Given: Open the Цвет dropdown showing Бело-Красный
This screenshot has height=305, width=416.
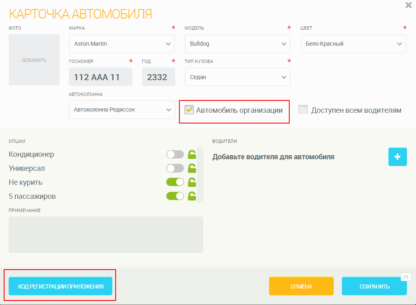Looking at the screenshot, I should 353,44.
